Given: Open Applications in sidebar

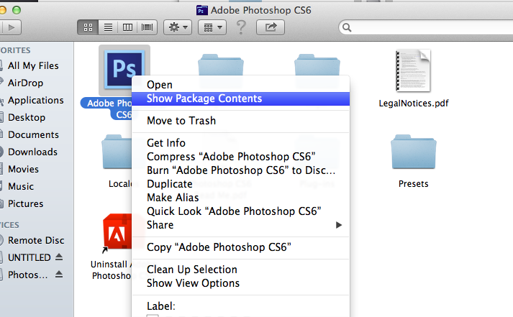Looking at the screenshot, I should tap(36, 101).
